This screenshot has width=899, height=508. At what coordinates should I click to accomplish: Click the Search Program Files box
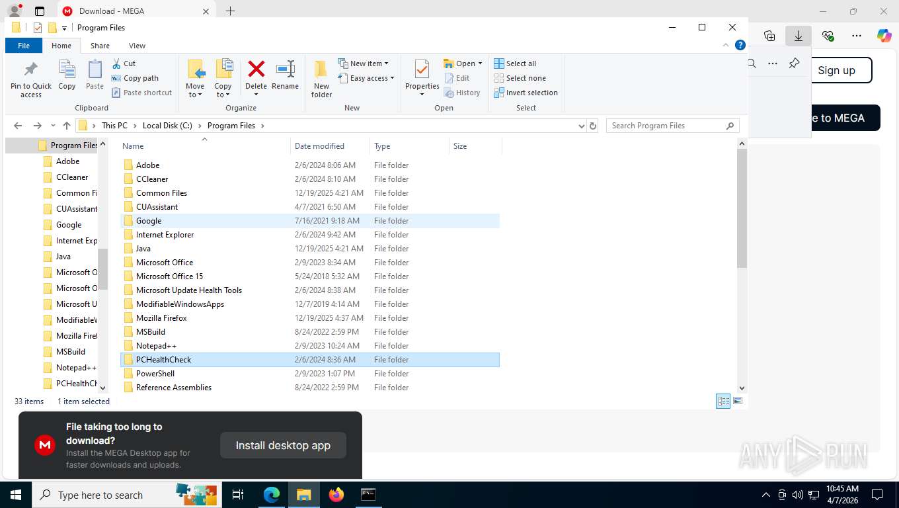(x=672, y=126)
